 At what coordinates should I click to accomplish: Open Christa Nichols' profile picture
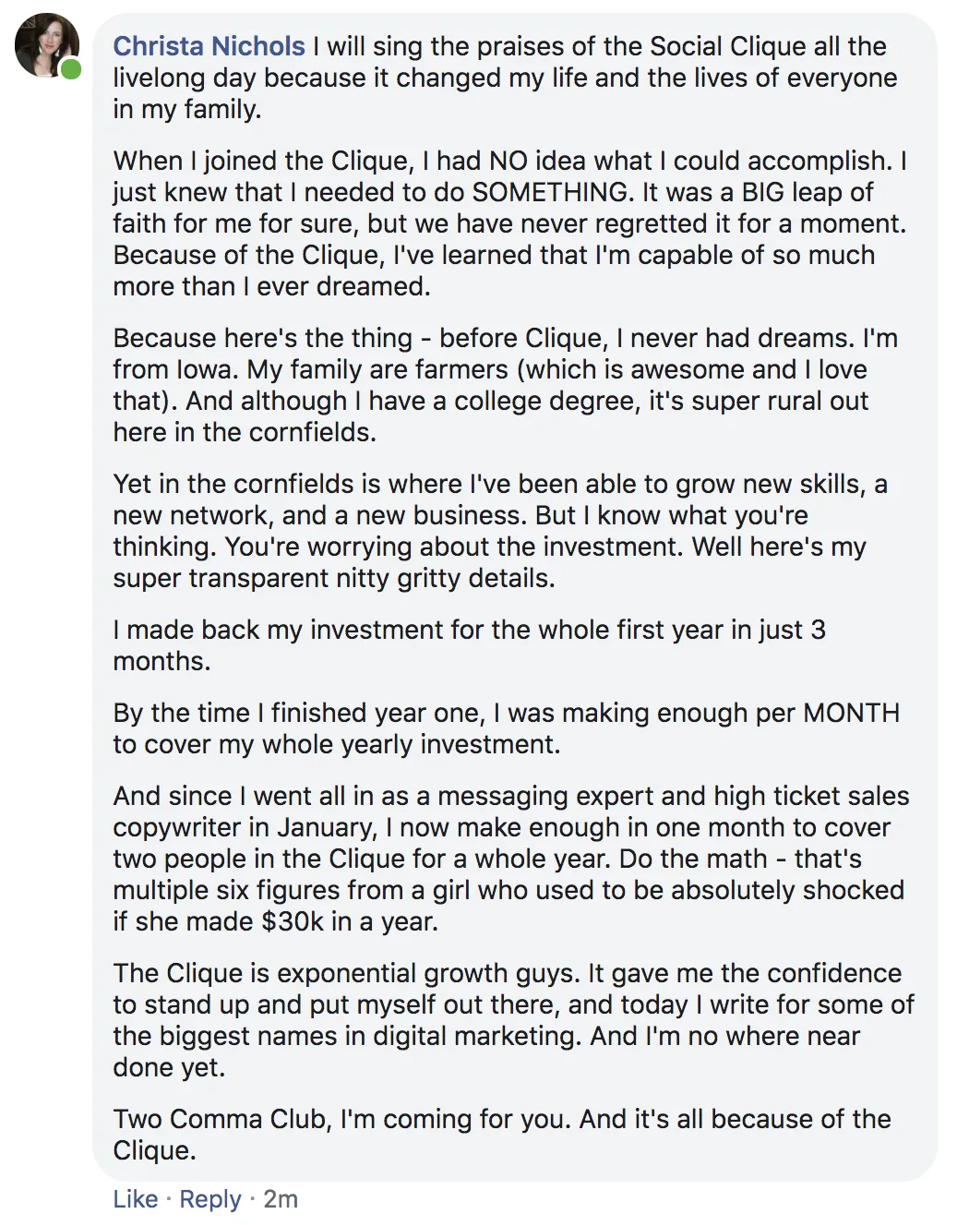point(46,44)
